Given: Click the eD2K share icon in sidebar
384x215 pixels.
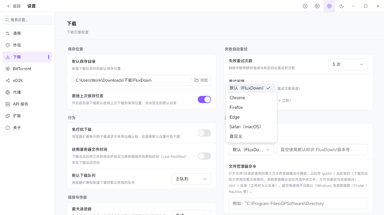Looking at the screenshot, I should (x=8, y=80).
